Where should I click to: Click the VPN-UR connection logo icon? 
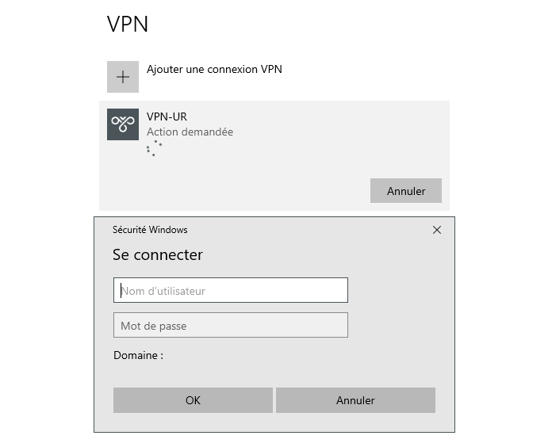click(x=123, y=124)
